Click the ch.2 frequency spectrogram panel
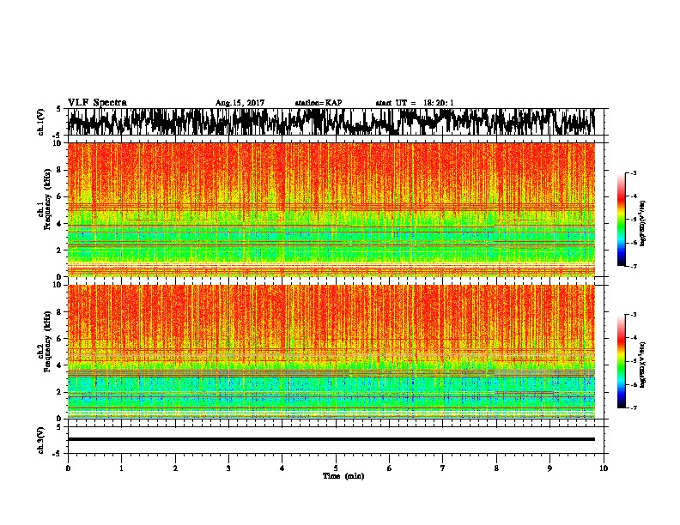The height and width of the screenshot is (525, 680). (331, 352)
